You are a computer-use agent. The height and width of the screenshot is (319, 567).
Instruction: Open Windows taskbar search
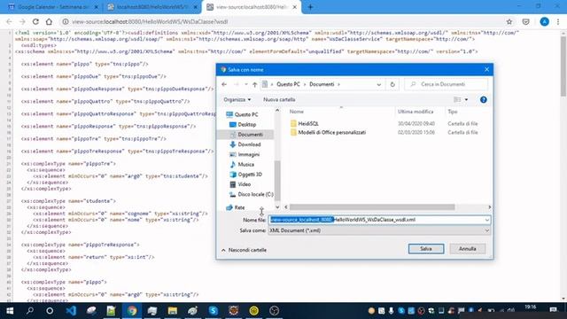[x=30, y=311]
